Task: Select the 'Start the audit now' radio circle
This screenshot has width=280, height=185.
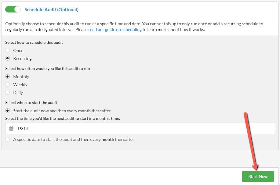Action: coord(8,111)
